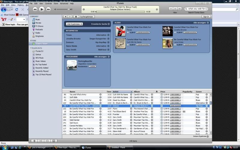Show or hide the artwork viewer
Viewport: 240px width, 150px height.
tap(54, 141)
